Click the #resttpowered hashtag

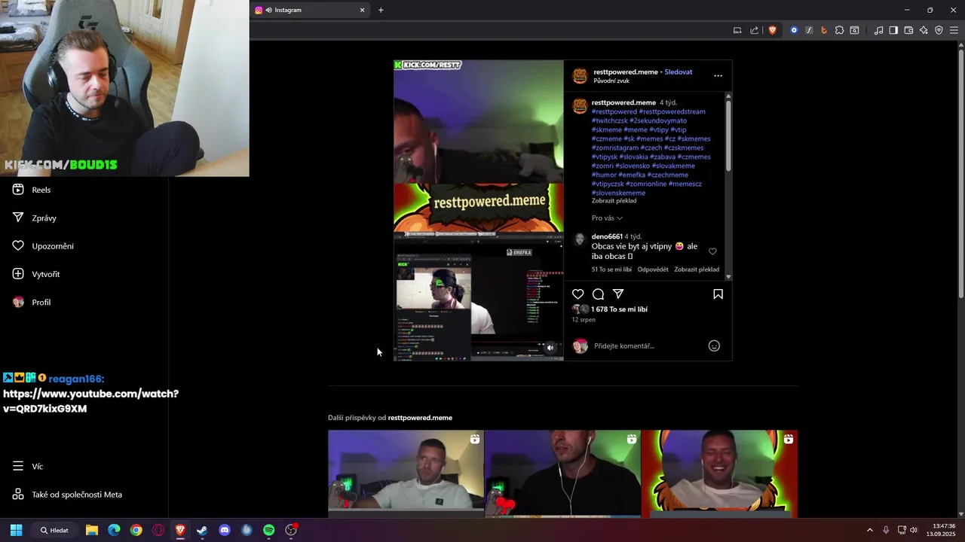coord(614,111)
